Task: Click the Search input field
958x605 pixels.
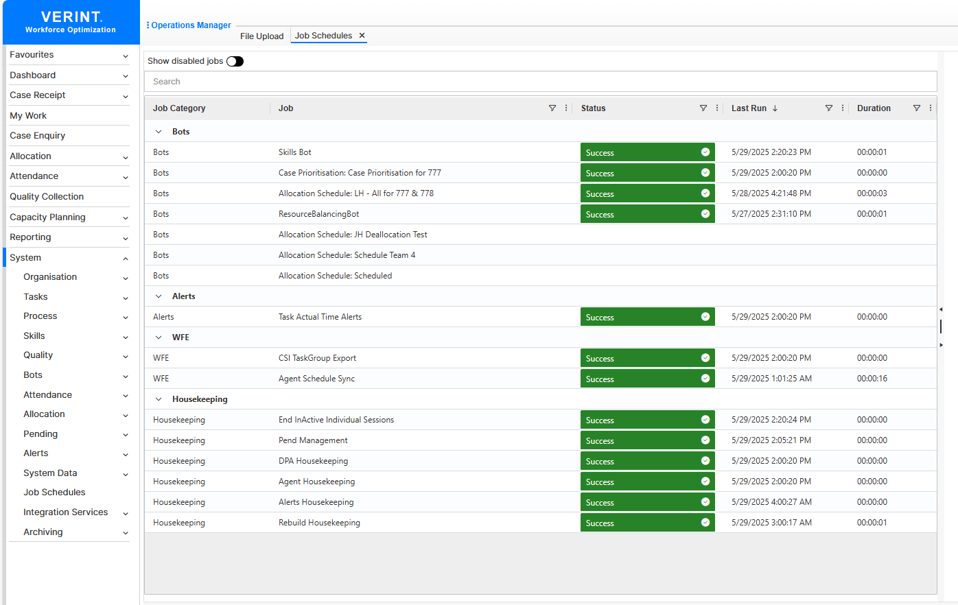Action: (540, 82)
